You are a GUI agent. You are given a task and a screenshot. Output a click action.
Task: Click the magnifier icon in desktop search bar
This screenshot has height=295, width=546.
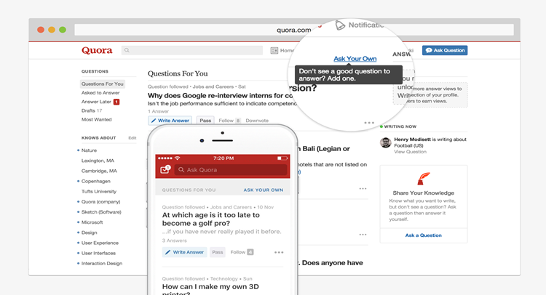coord(127,51)
